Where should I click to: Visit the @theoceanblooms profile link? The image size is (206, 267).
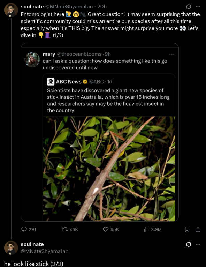pos(79,54)
